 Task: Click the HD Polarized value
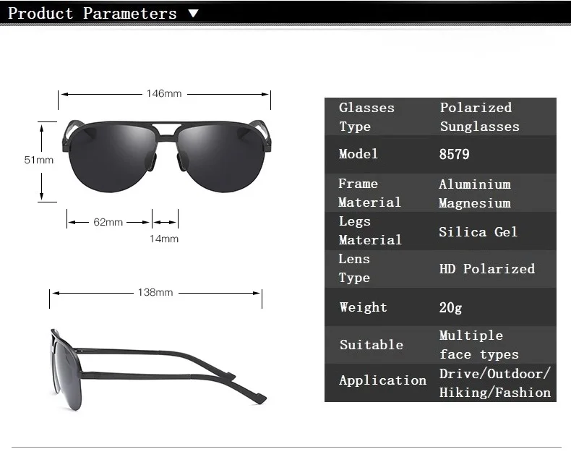click(487, 269)
